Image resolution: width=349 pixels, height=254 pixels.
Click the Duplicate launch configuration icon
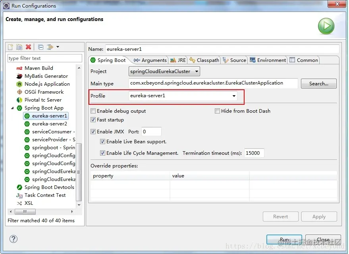click(x=19, y=47)
